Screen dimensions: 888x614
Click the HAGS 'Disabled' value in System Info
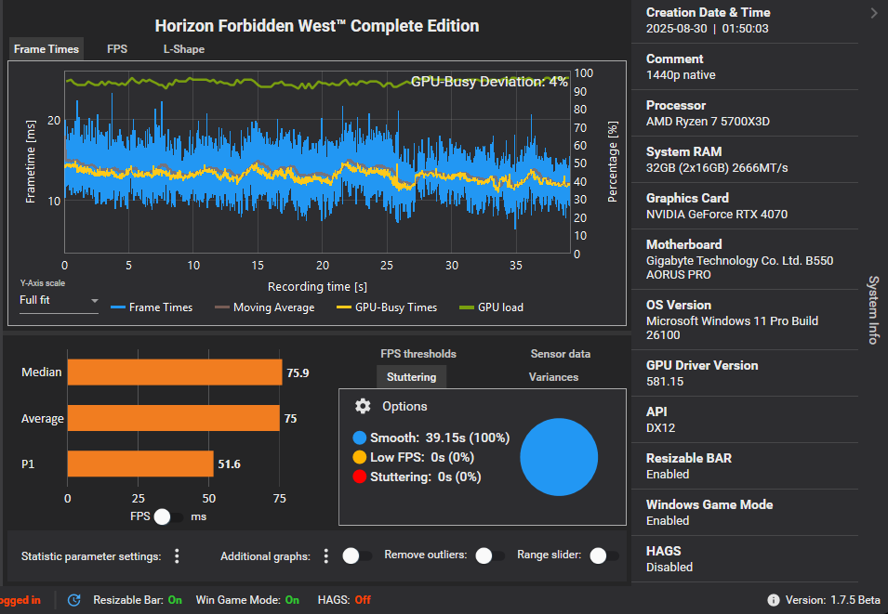pyautogui.click(x=669, y=567)
